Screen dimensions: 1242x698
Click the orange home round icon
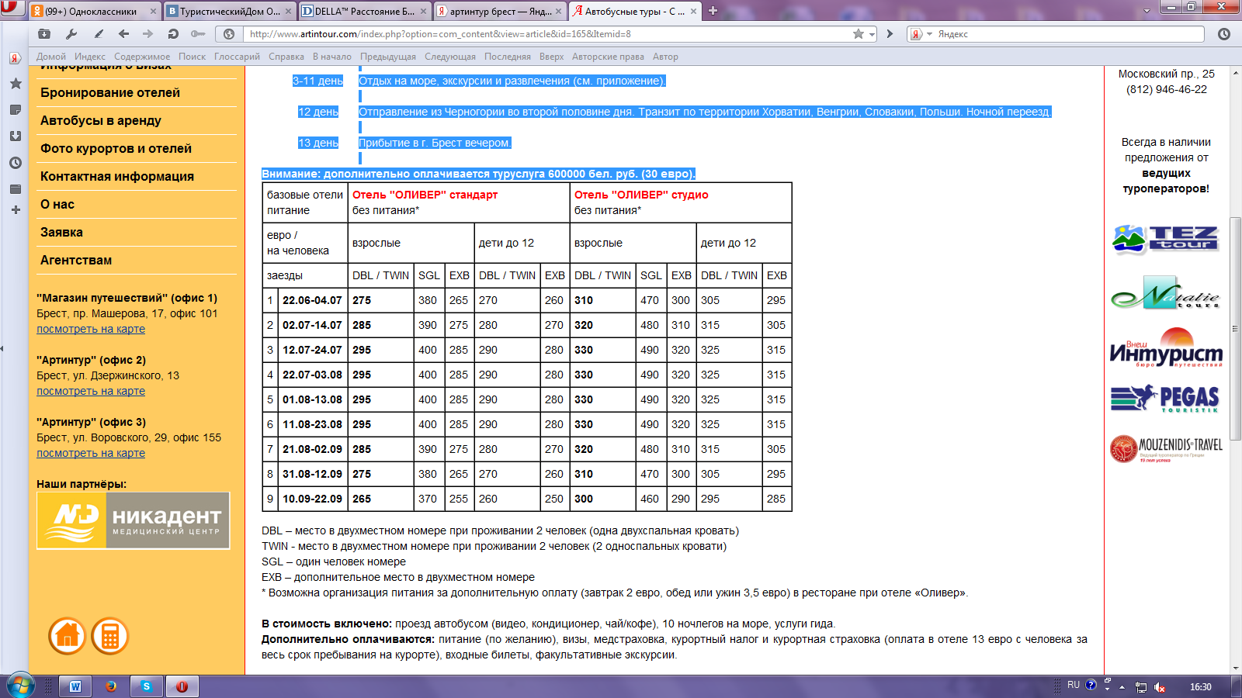67,636
